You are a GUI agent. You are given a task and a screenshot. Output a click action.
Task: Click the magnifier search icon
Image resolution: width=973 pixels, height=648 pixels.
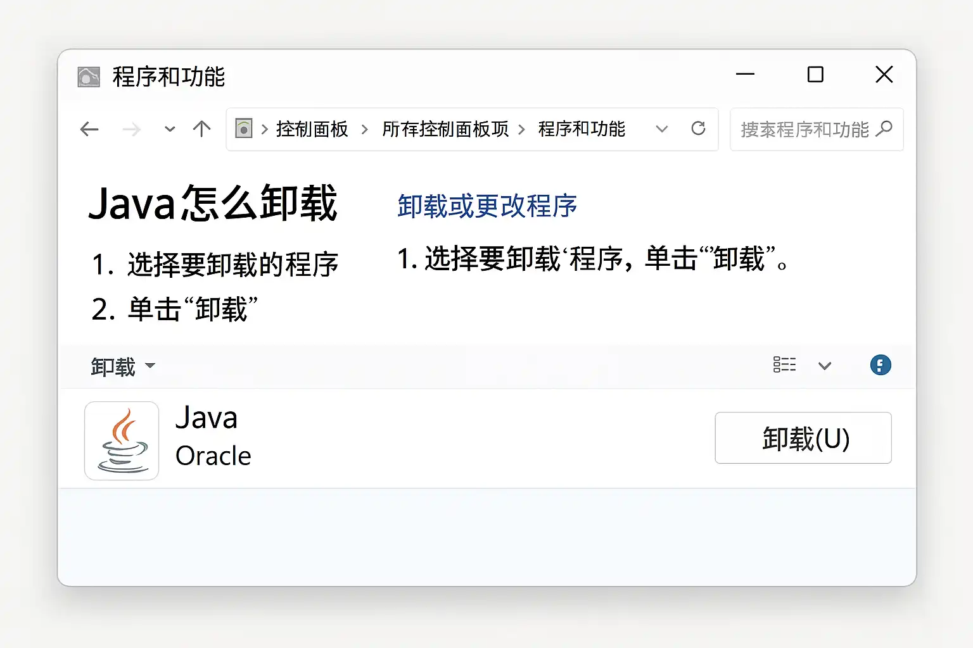pyautogui.click(x=884, y=129)
